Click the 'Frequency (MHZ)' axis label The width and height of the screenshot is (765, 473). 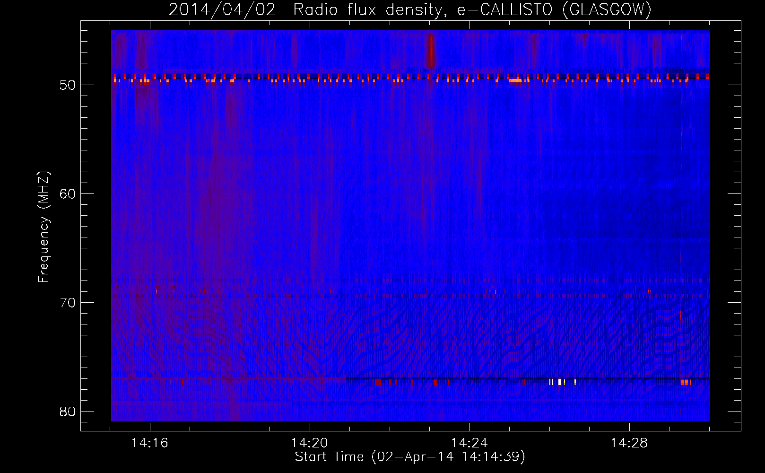(43, 227)
